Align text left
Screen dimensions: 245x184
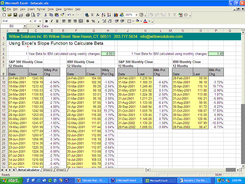pyautogui.click(x=64, y=21)
